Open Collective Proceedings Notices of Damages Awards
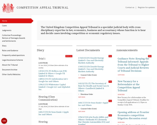The image size is (157, 125). pyautogui.click(x=14, y=38)
